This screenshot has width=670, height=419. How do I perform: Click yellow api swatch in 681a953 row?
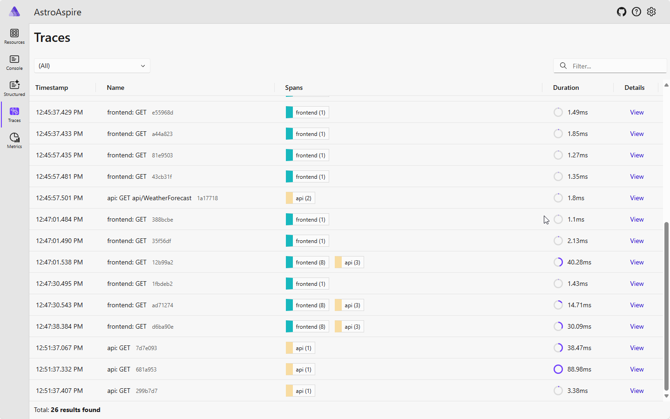pos(289,369)
